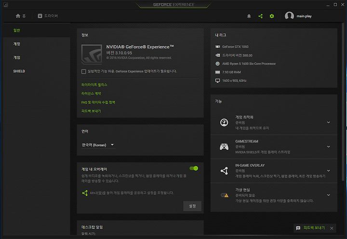The width and height of the screenshot is (347, 239).
Task: Expand the GAMESTREAM section
Action: pos(329,146)
